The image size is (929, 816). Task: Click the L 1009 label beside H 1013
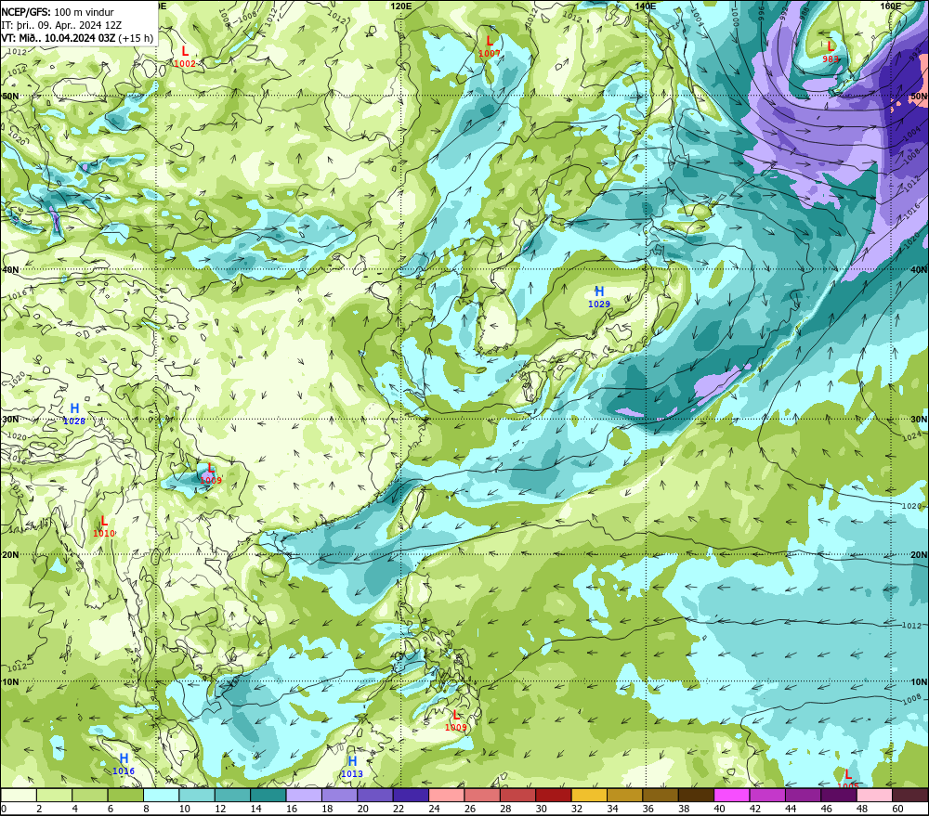455,720
